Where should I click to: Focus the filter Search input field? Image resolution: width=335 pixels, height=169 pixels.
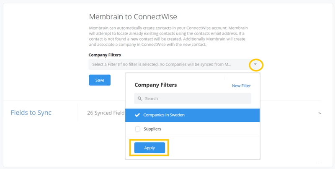tap(193, 98)
